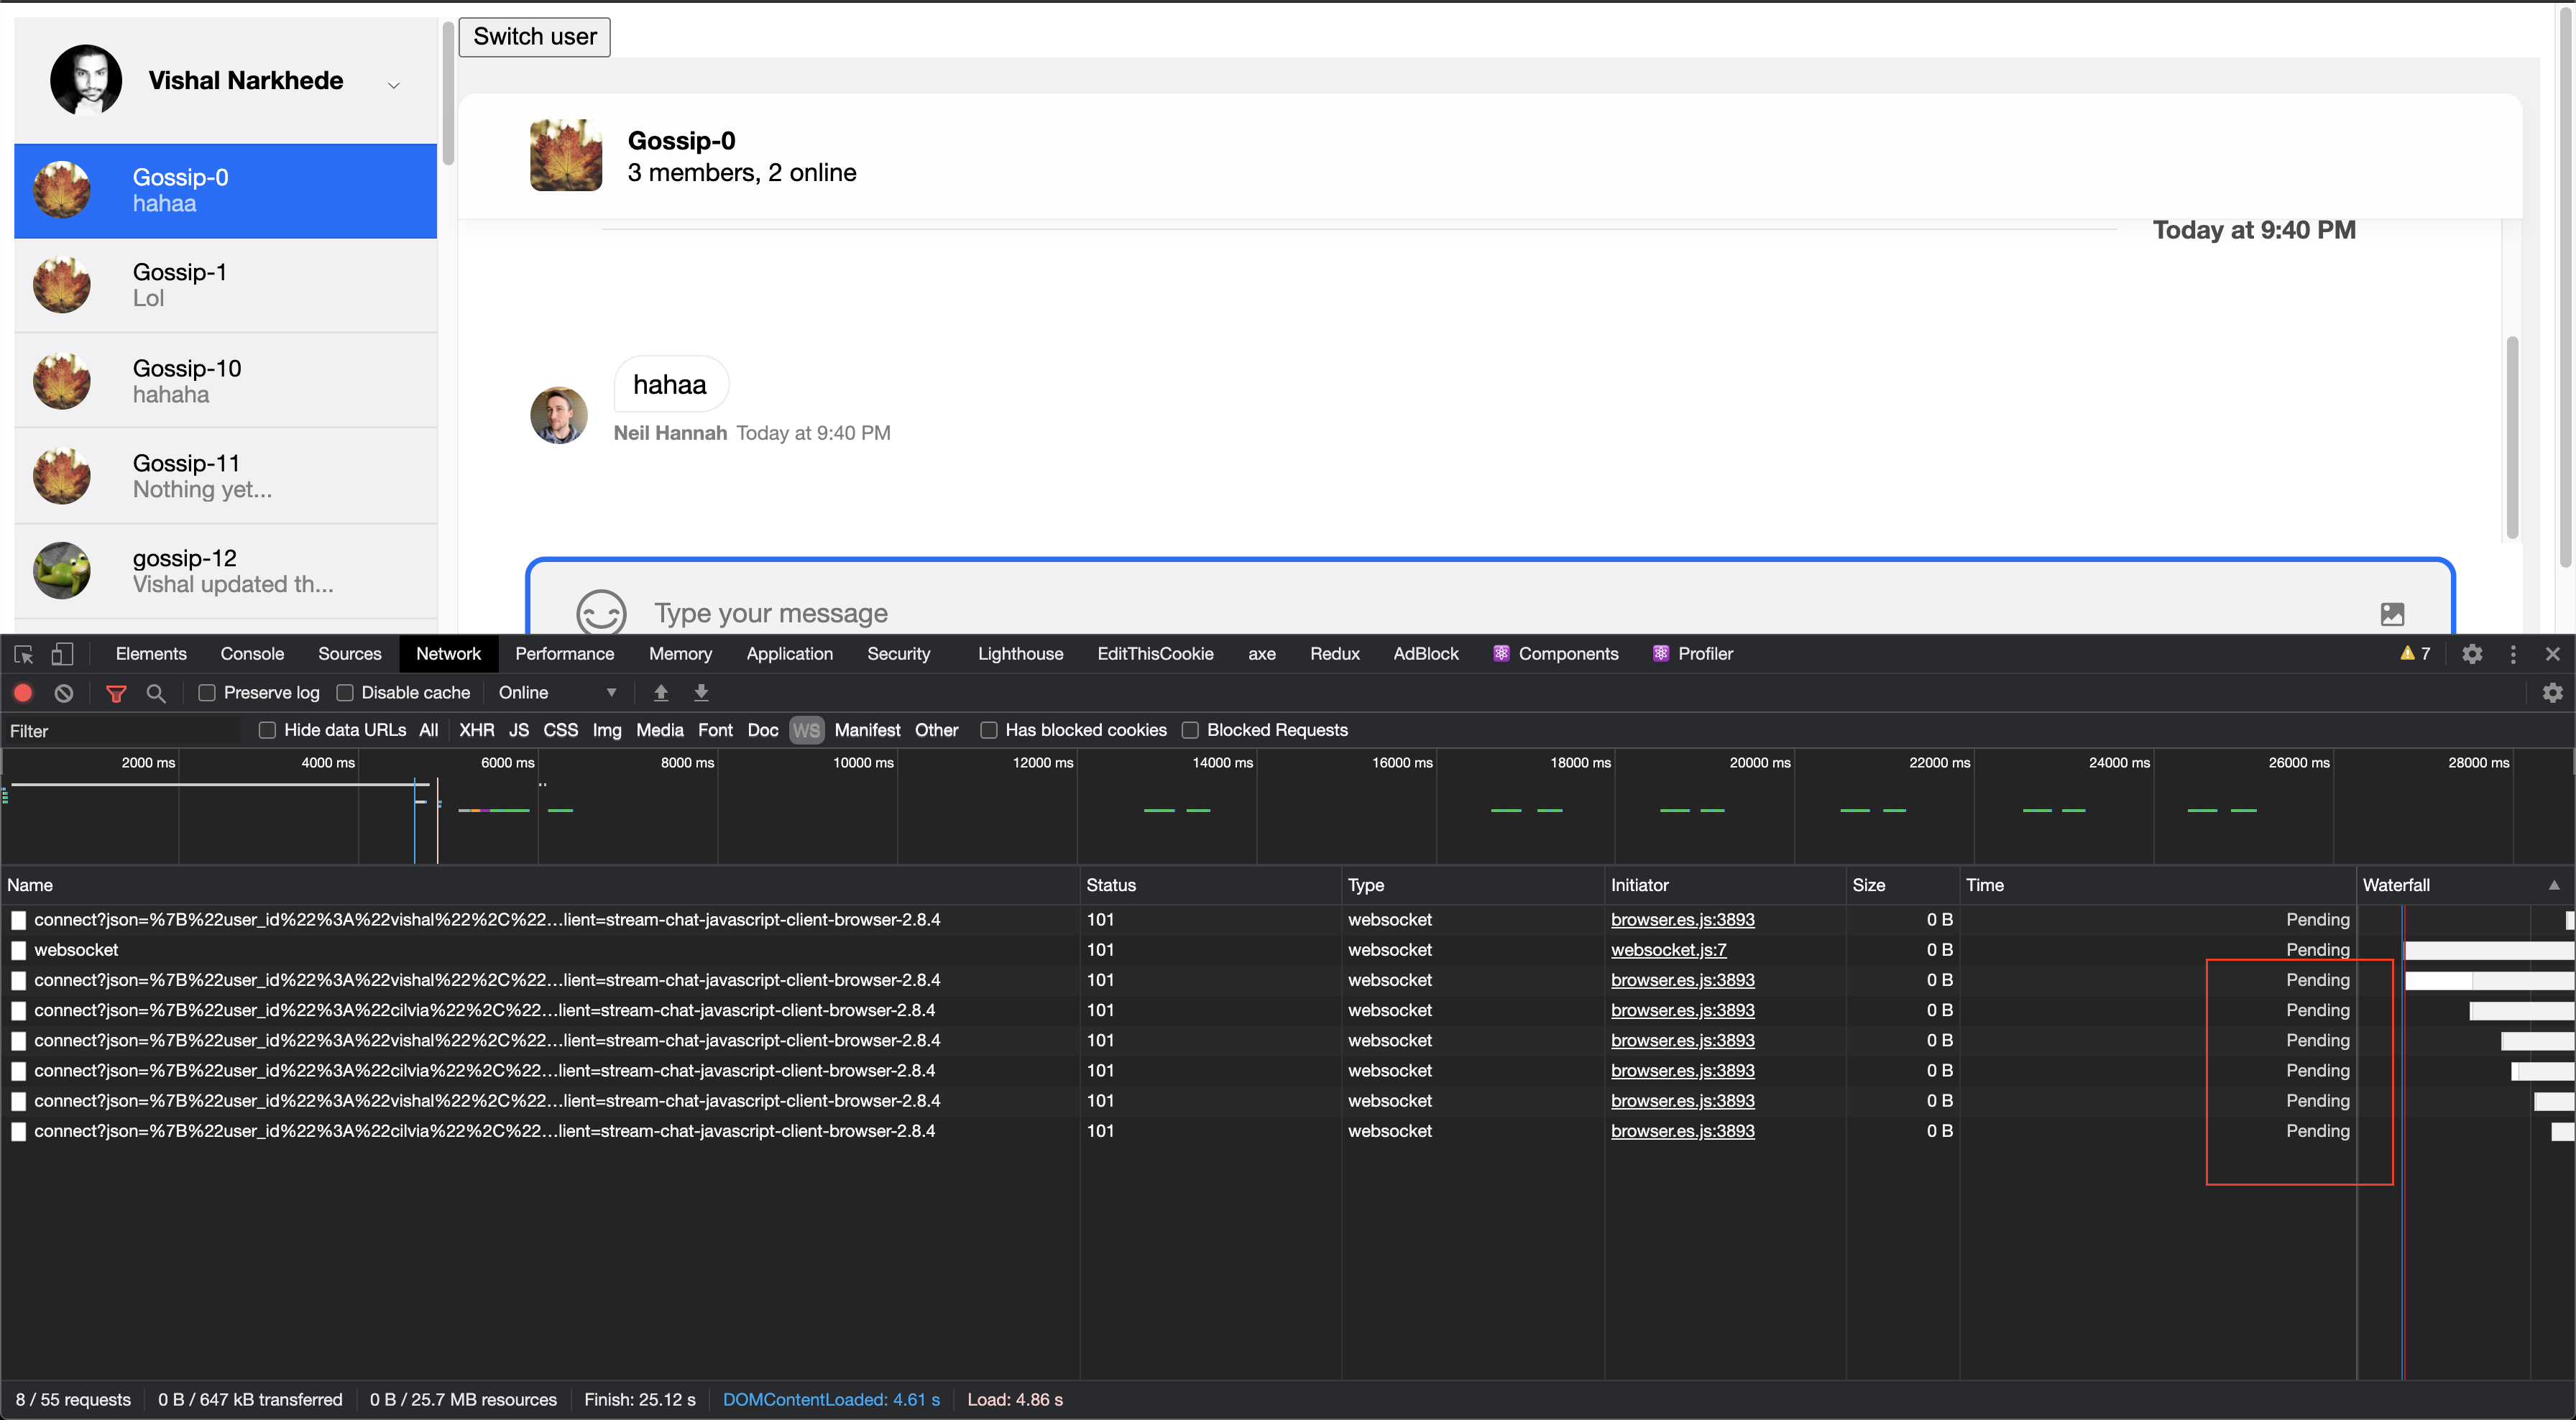This screenshot has height=1420, width=2576.
Task: Enable the Preserve log checkbox
Action: tap(207, 692)
